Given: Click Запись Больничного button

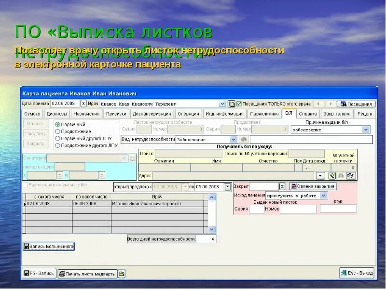Looking at the screenshot, I should [x=49, y=246].
